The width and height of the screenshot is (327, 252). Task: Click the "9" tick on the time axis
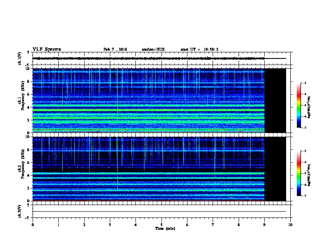click(264, 225)
